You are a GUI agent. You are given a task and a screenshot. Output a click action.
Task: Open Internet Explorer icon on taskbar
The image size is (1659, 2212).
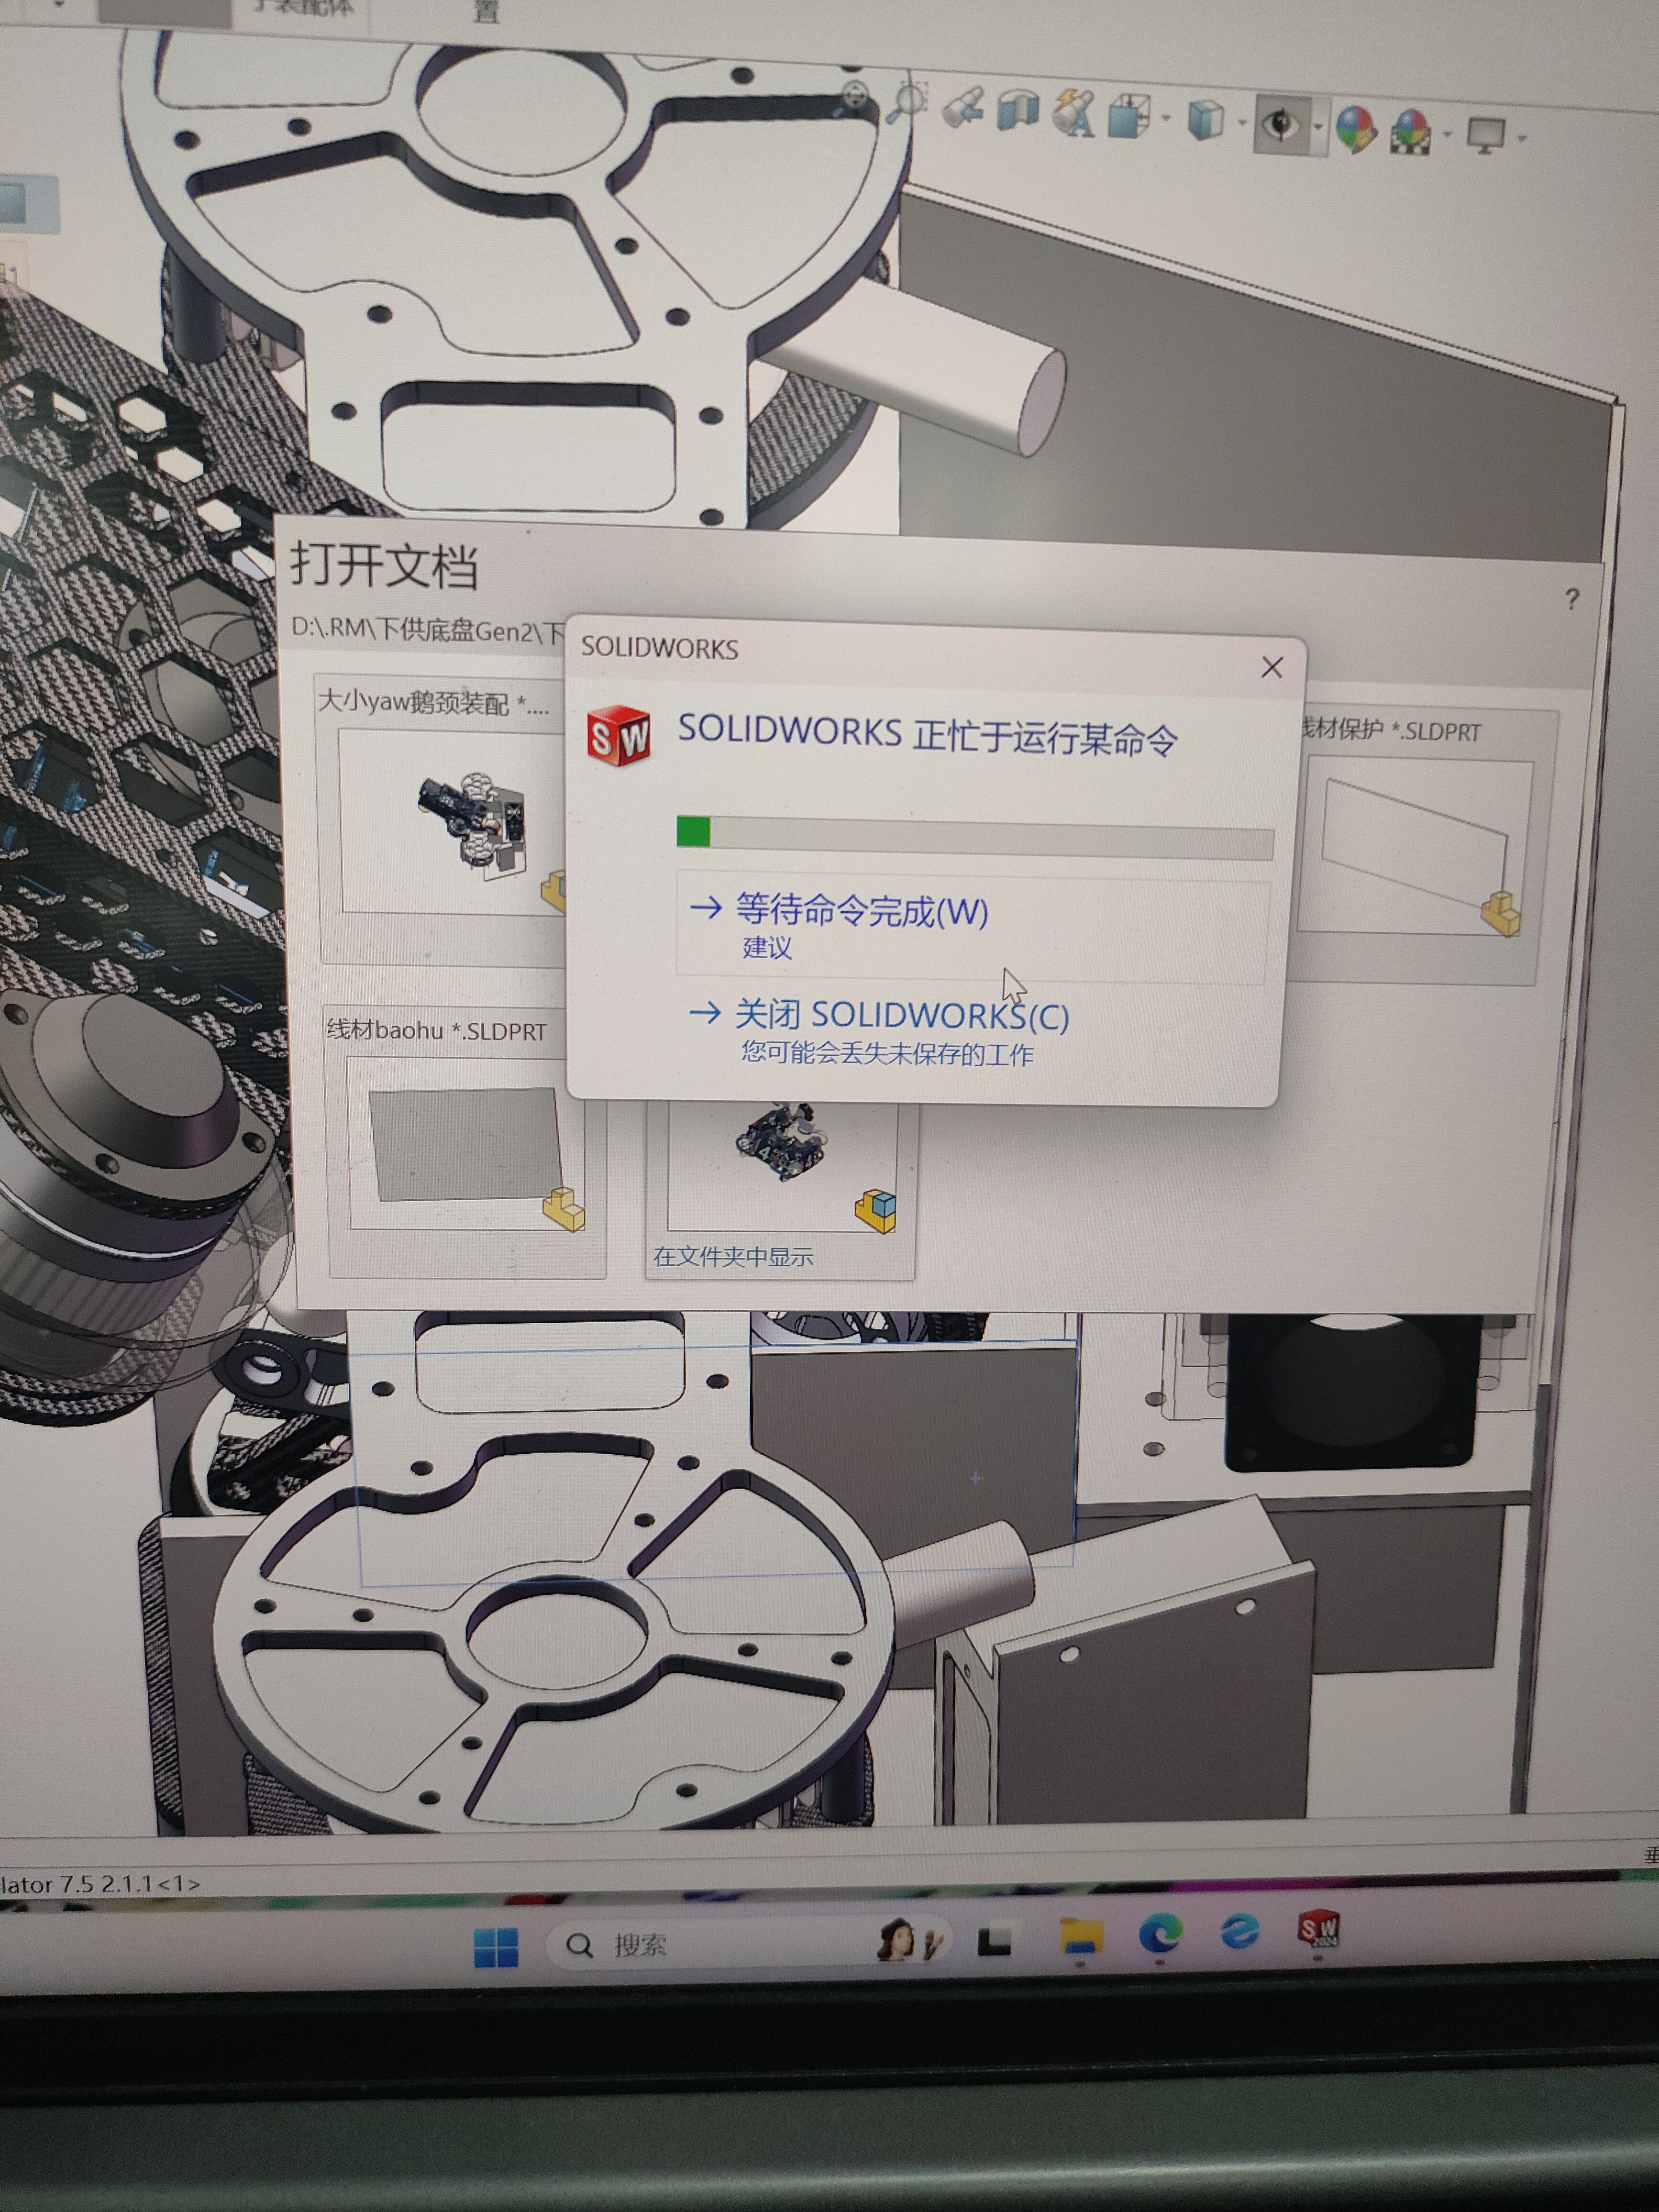point(1239,1931)
